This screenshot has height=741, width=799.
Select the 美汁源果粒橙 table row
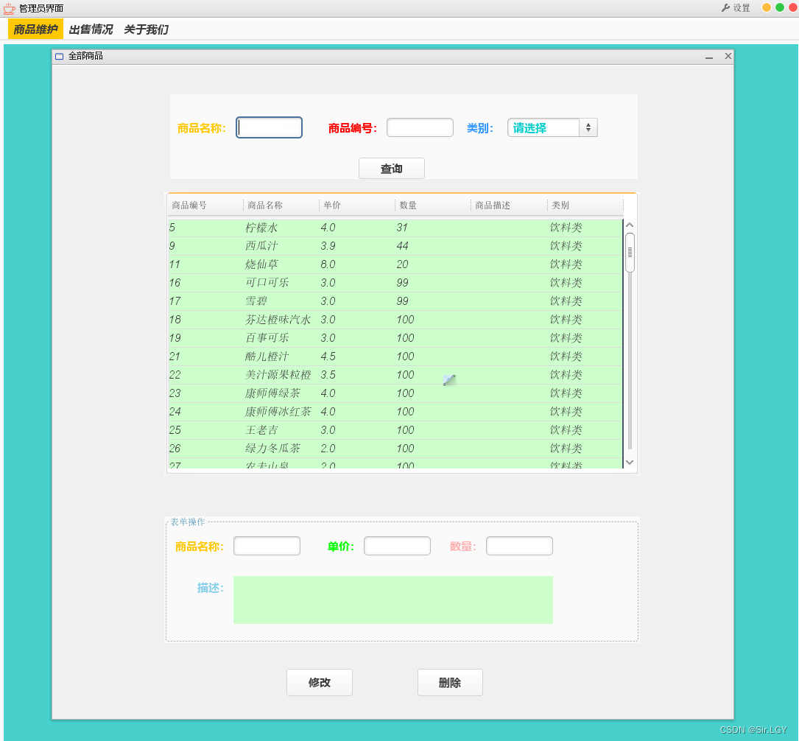pyautogui.click(x=395, y=375)
